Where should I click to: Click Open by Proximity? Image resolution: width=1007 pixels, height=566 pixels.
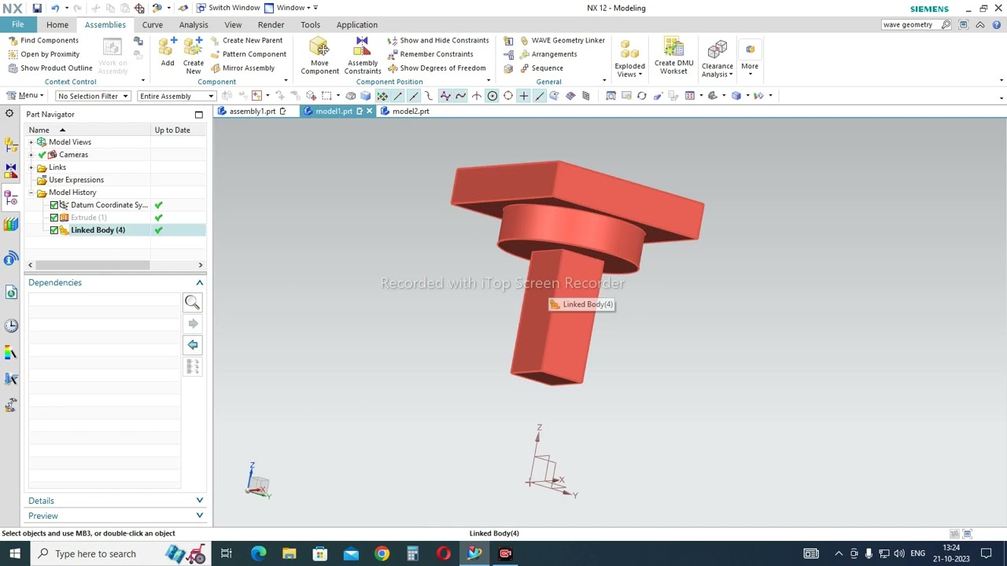44,54
